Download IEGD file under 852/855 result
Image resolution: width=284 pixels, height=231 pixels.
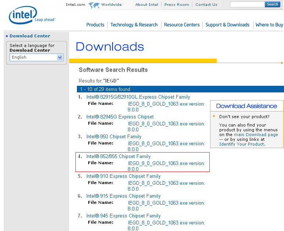pos(166,166)
